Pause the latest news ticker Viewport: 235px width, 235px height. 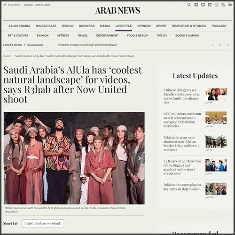point(220,45)
